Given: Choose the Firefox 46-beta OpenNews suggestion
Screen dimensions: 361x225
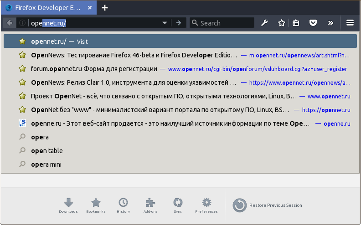Looking at the screenshot, I should point(180,55).
